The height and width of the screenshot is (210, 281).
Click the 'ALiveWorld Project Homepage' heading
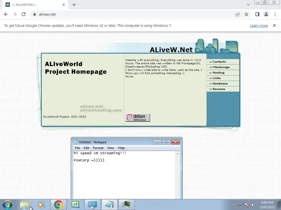[x=76, y=68]
